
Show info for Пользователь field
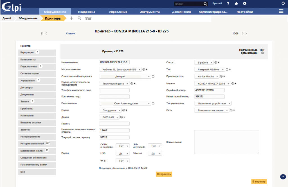[153, 103]
